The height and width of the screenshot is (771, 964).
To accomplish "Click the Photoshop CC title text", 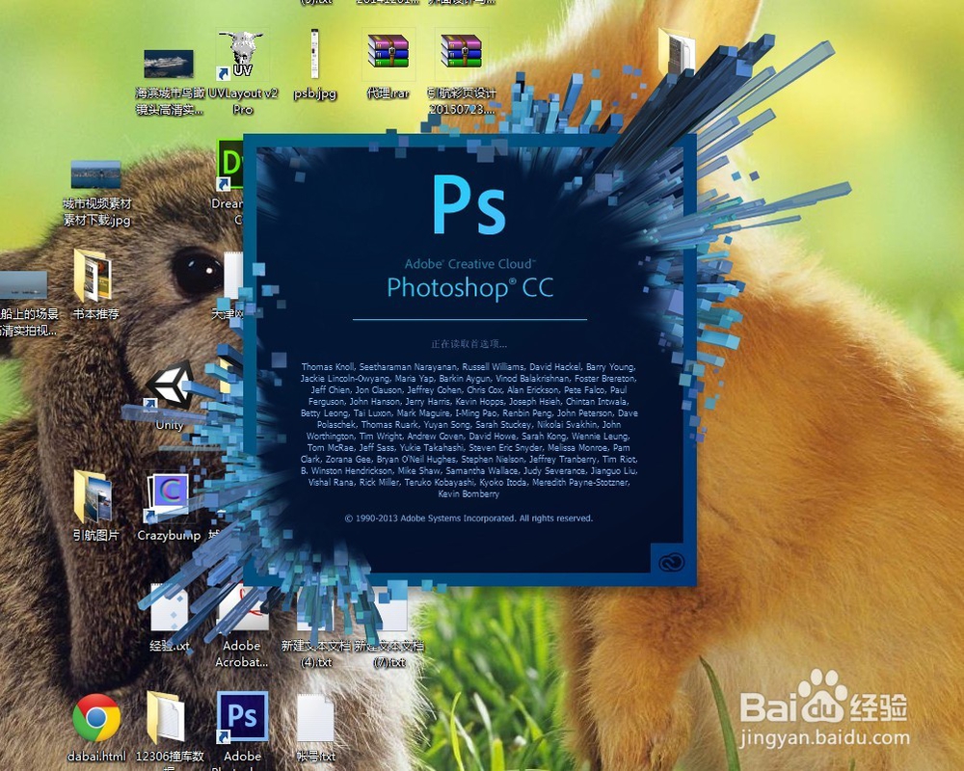I will tap(469, 288).
